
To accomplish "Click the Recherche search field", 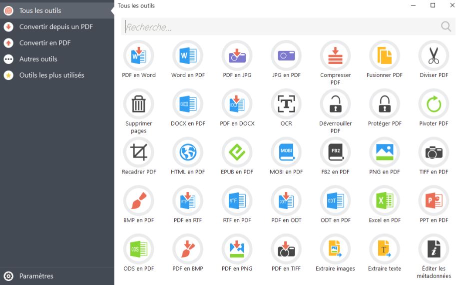I will click(288, 27).
